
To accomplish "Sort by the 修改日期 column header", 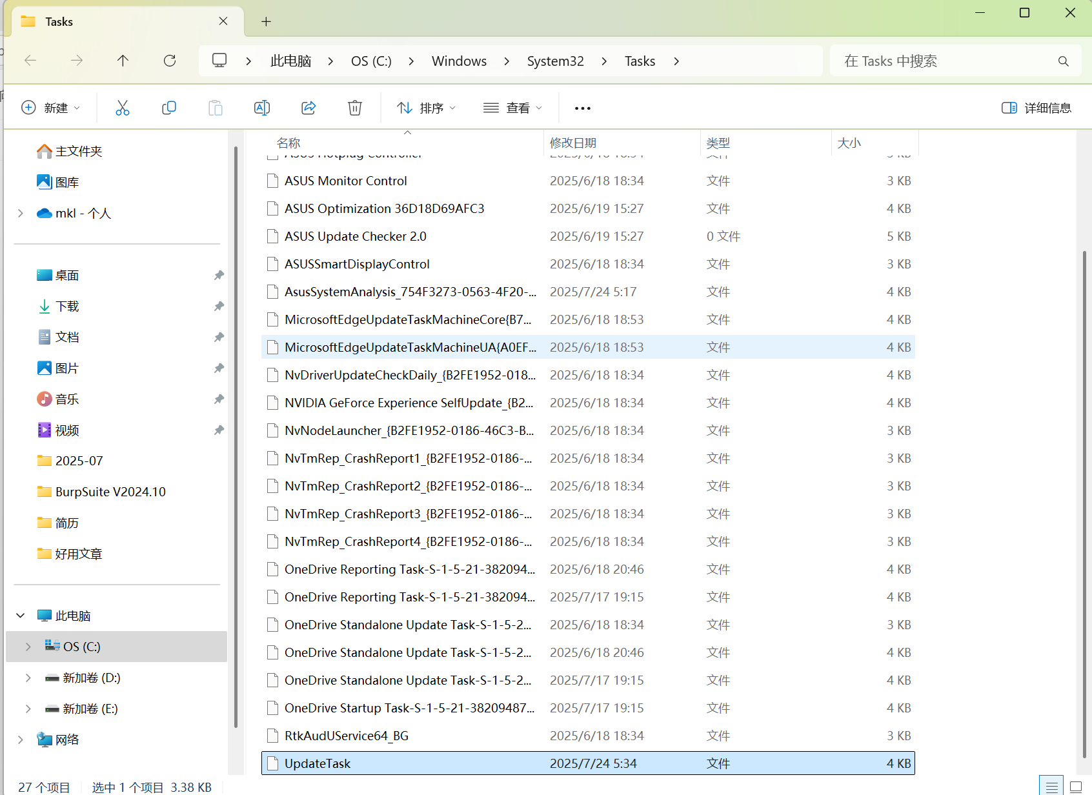I will (623, 143).
